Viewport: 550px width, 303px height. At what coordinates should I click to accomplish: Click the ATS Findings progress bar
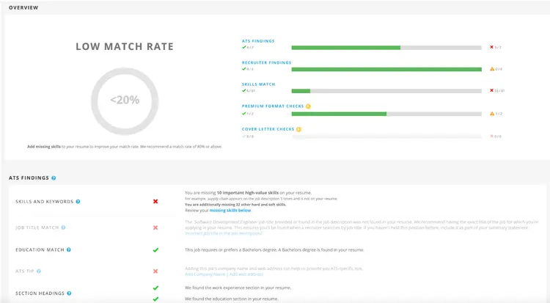click(386, 48)
